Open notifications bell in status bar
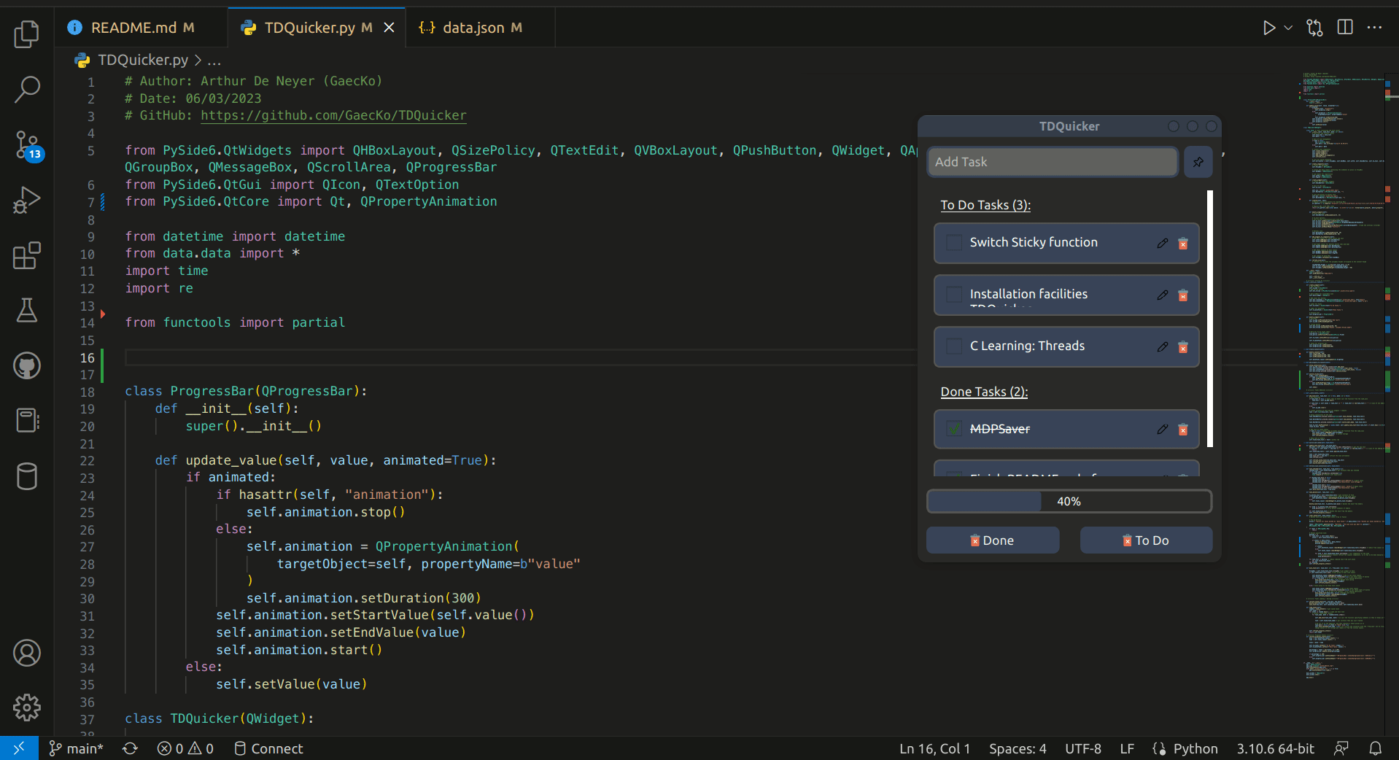The width and height of the screenshot is (1399, 760). click(1375, 748)
